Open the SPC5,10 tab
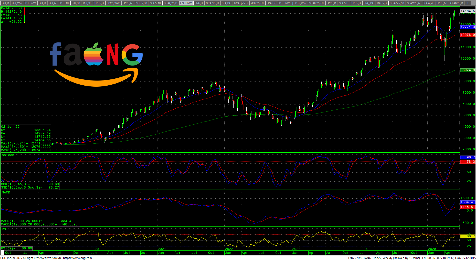The height and width of the screenshot is (260, 476). (x=155, y=3)
